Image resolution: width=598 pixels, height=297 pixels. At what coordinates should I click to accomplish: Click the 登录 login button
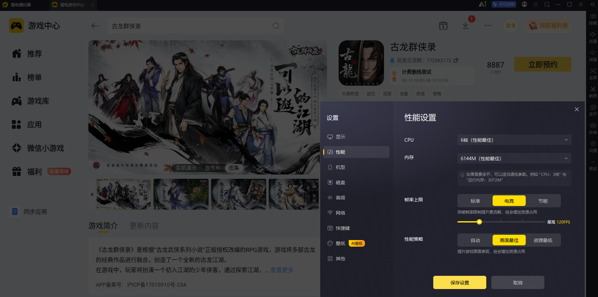click(x=511, y=25)
